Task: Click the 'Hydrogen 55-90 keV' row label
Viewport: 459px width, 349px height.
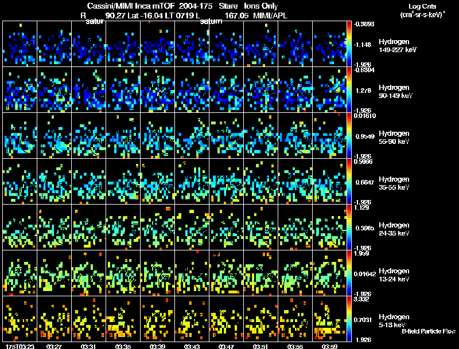Action: [394, 138]
